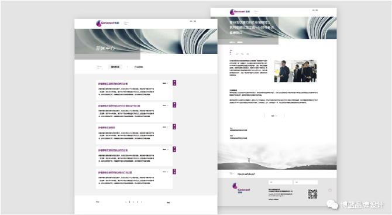Go to the Prev page in pagination
The width and height of the screenshot is (392, 215).
pyautogui.click(x=98, y=202)
